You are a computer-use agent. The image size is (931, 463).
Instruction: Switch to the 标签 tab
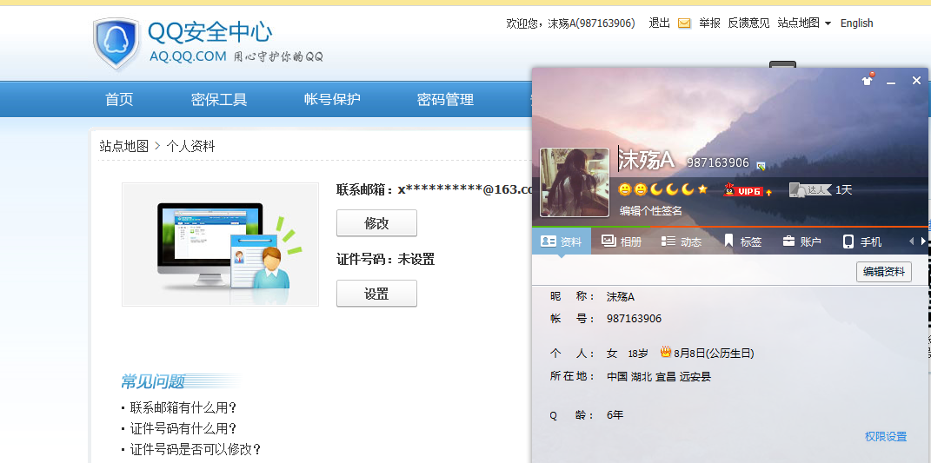(742, 241)
